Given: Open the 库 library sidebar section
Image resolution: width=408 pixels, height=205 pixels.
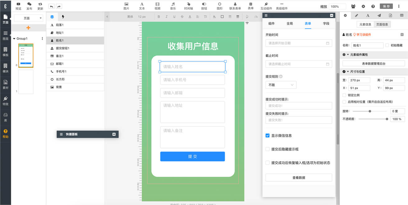Looking at the screenshot, I should pos(6,117).
